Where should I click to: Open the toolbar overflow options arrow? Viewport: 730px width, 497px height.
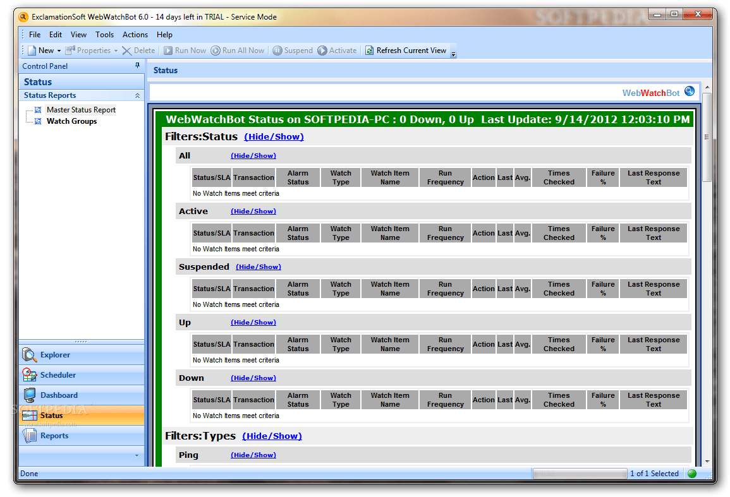click(x=453, y=54)
